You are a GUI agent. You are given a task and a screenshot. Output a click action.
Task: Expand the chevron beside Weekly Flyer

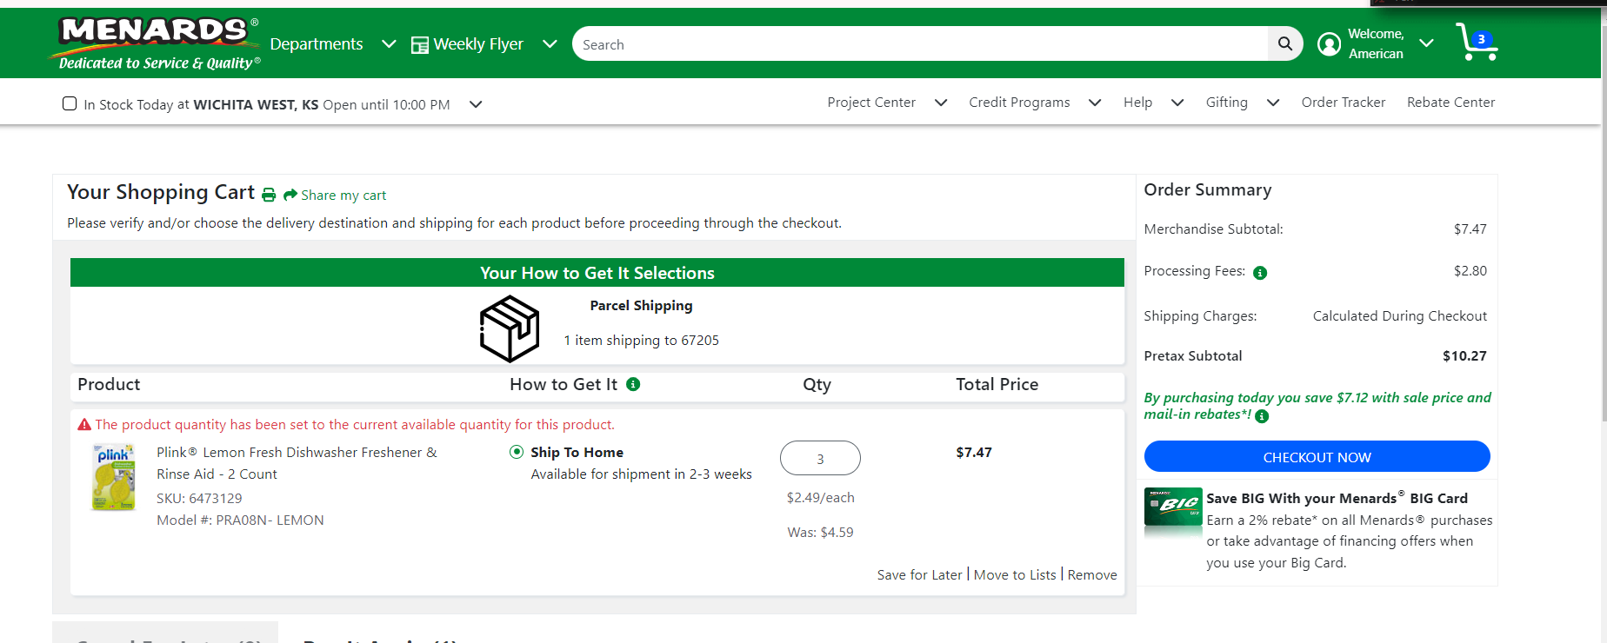pyautogui.click(x=550, y=44)
